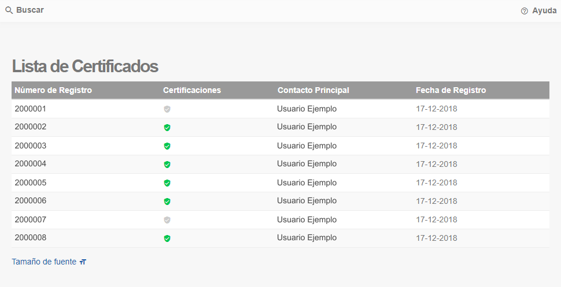Click Usuario Ejemplo contact in row 2000003
The height and width of the screenshot is (287, 561).
click(307, 146)
